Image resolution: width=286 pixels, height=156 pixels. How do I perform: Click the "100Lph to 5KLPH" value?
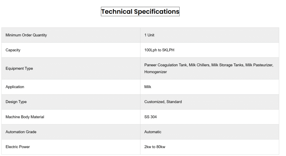pos(159,50)
